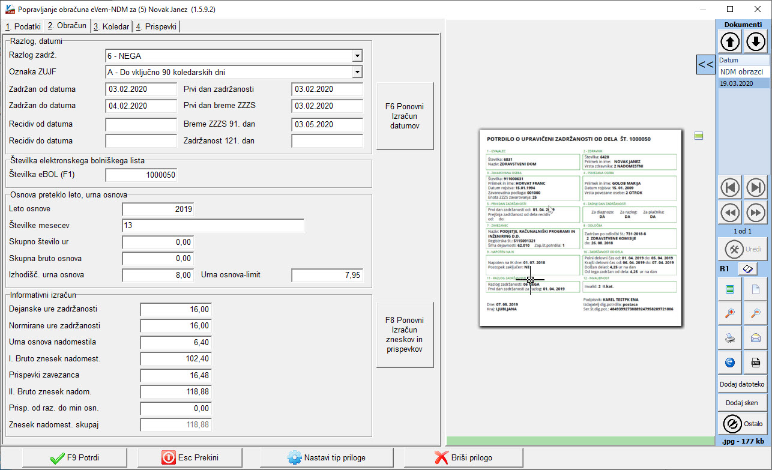The height and width of the screenshot is (470, 772).
Task: Click Breme ZZZS 91. dan field
Action: coord(327,125)
